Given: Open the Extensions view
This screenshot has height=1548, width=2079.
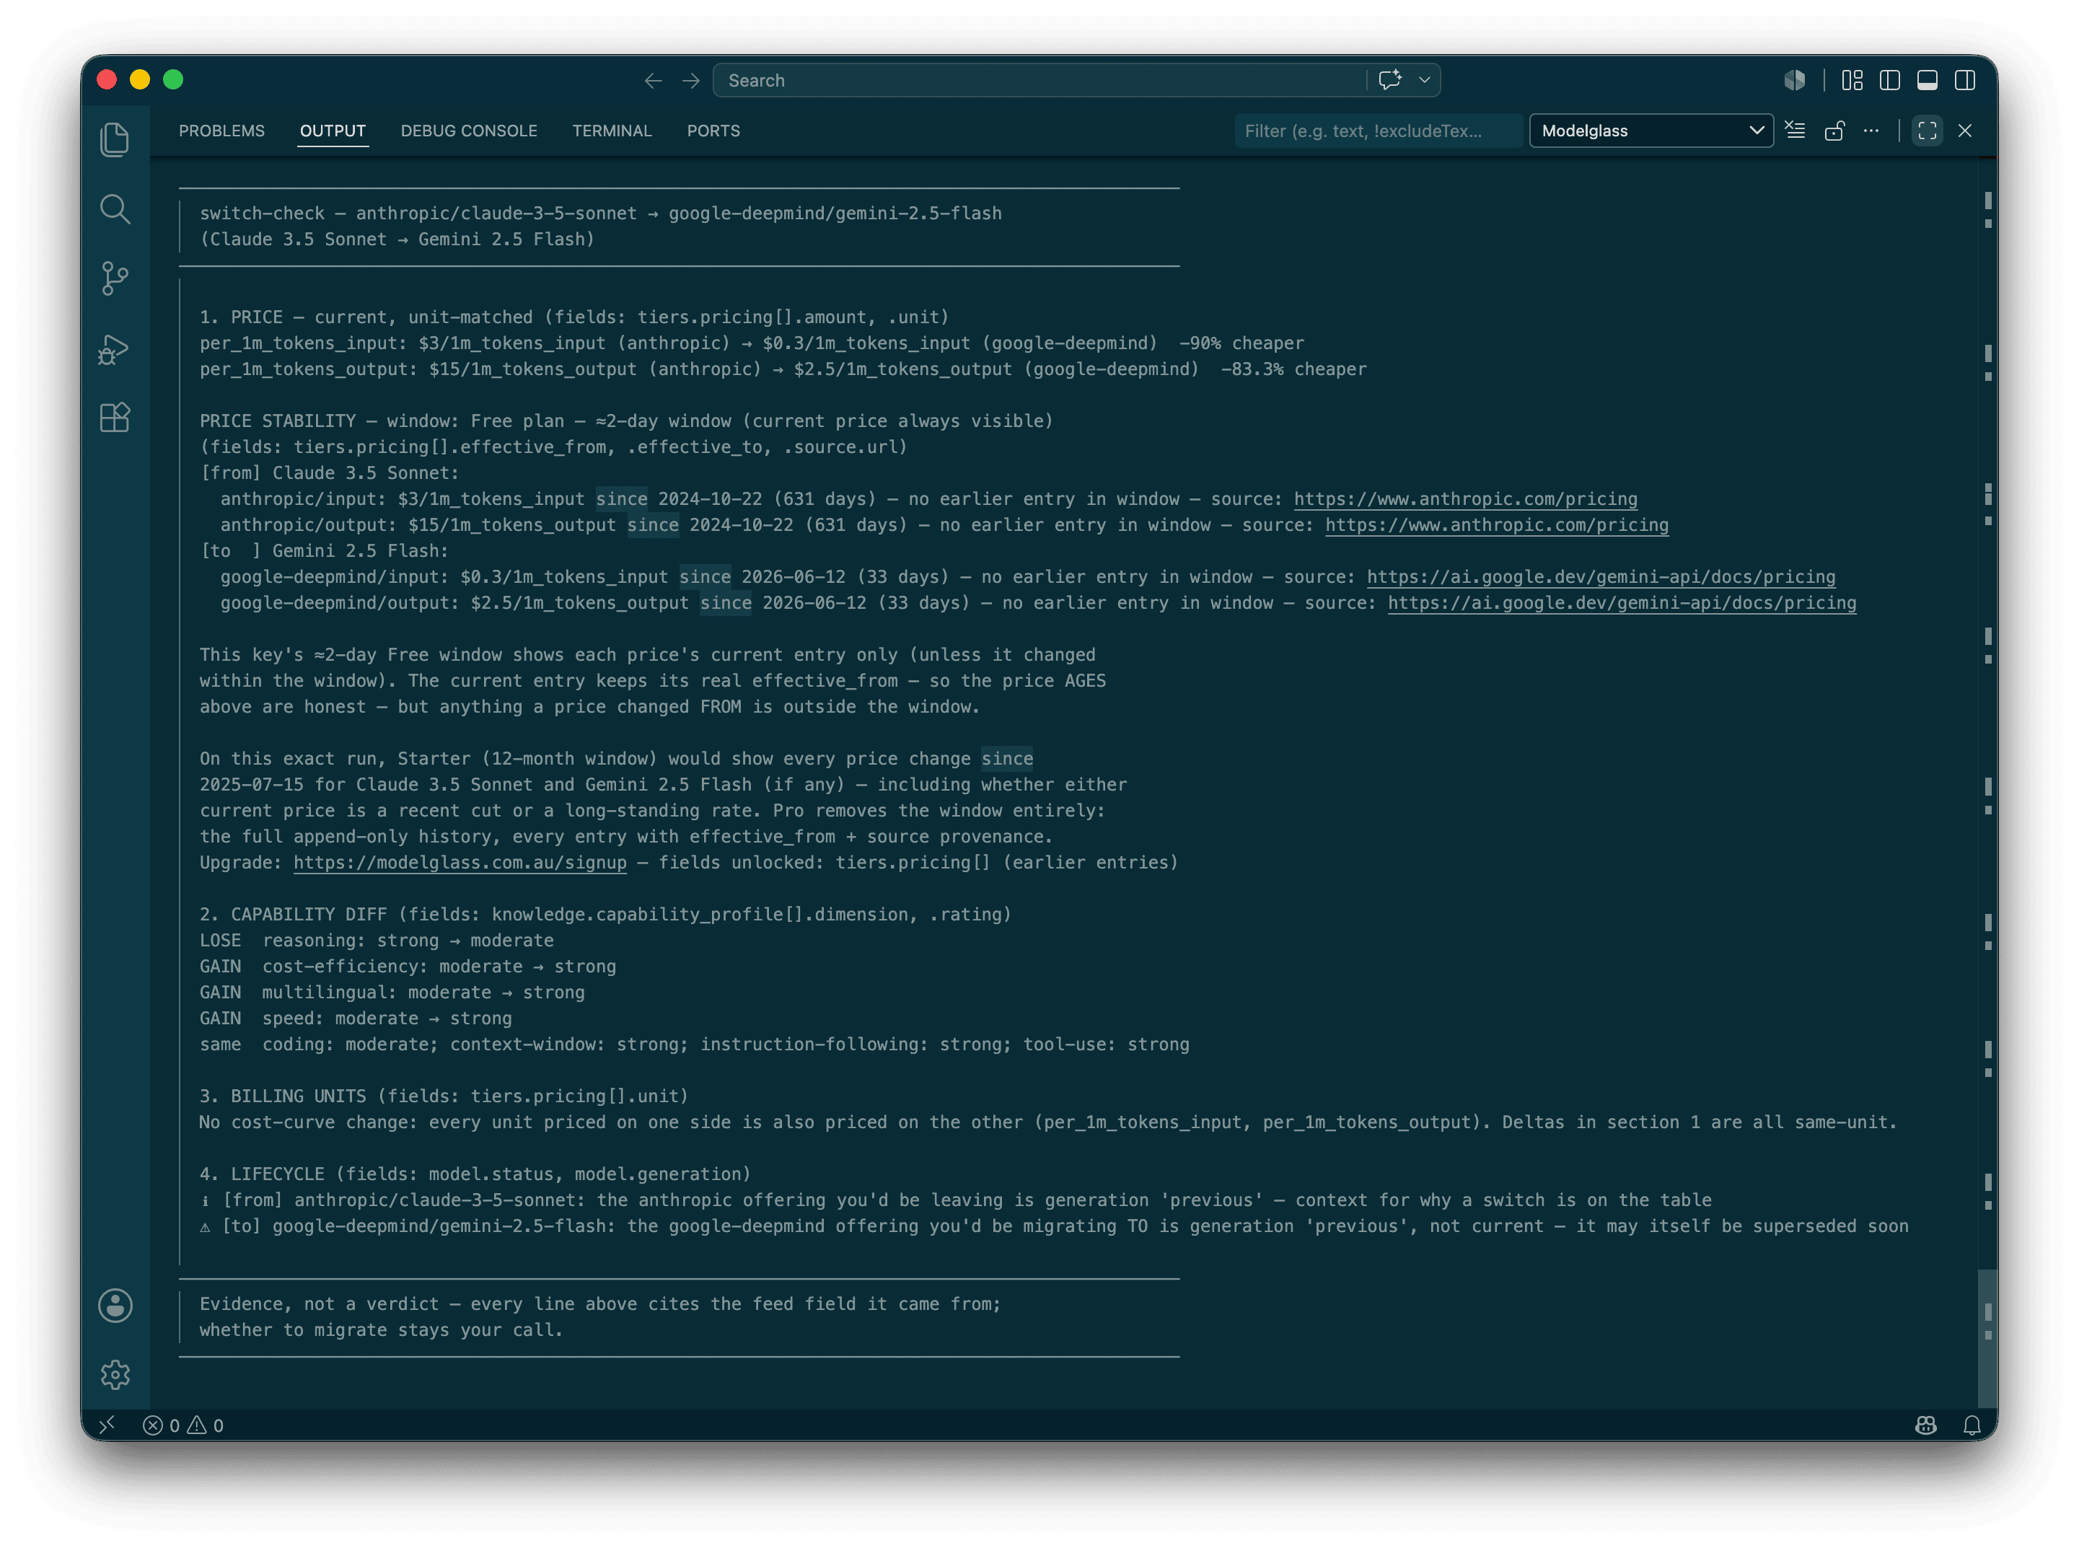Looking at the screenshot, I should click(x=114, y=417).
